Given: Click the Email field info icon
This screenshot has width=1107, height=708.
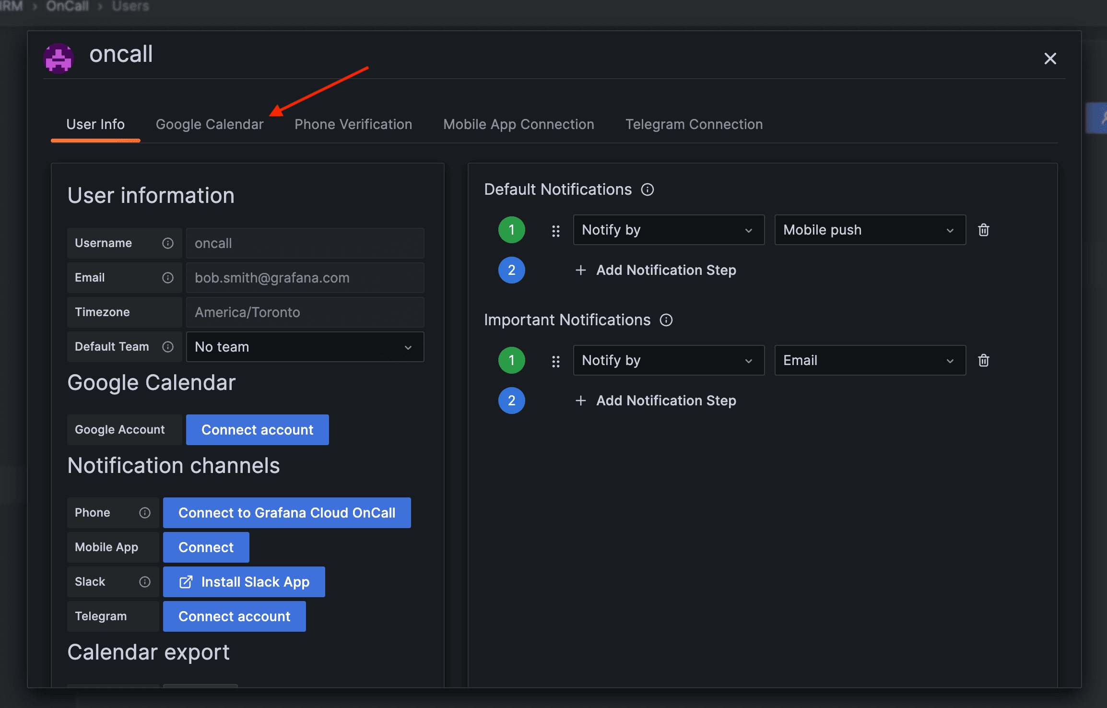Looking at the screenshot, I should (167, 277).
